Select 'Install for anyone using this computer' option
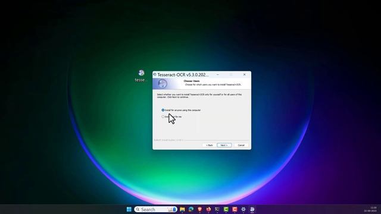 click(181, 110)
